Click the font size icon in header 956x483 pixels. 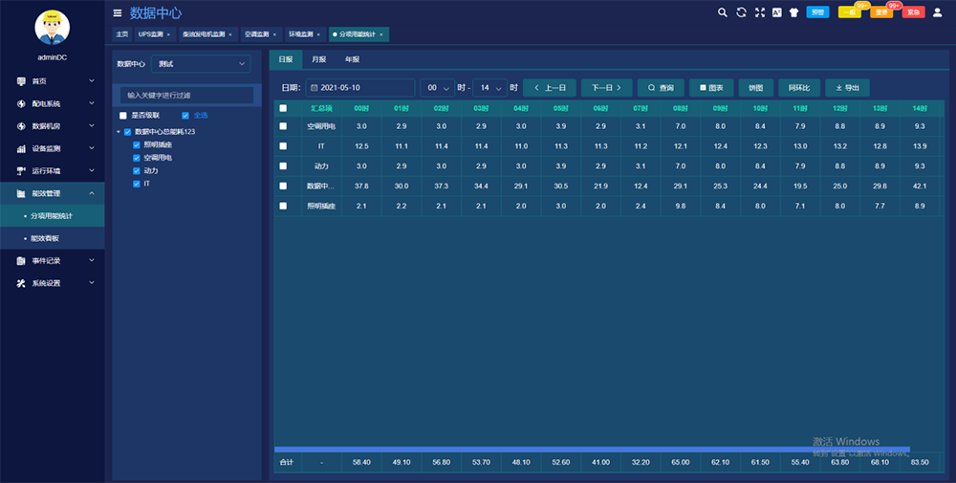[x=776, y=12]
